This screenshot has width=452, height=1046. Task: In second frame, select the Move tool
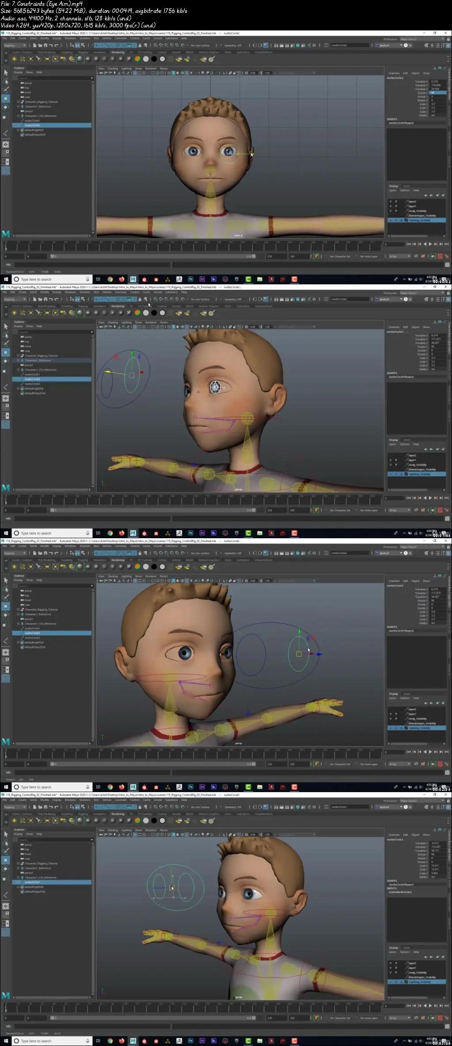[x=6, y=352]
